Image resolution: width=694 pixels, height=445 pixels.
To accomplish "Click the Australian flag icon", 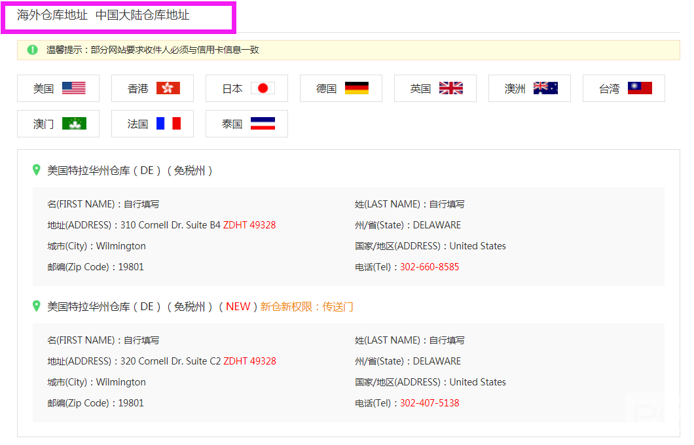I will pyautogui.click(x=545, y=88).
